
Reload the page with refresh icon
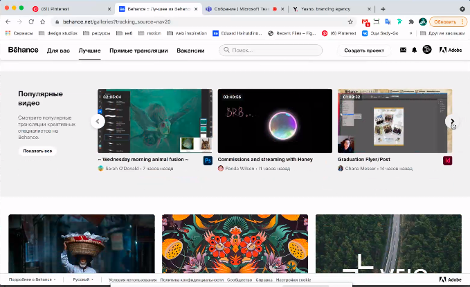32,21
